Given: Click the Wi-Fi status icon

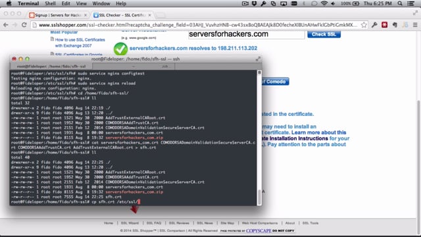Looking at the screenshot, I should pyautogui.click(x=324, y=3).
